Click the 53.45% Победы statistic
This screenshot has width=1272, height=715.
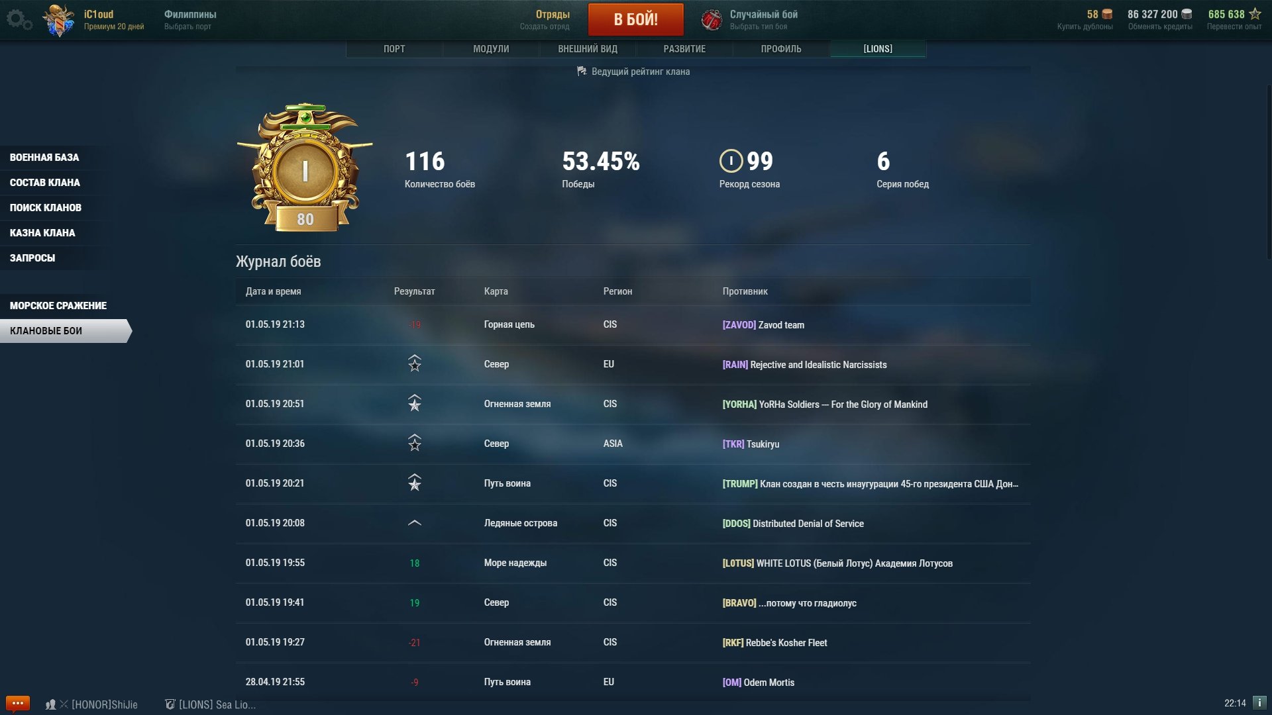(601, 169)
